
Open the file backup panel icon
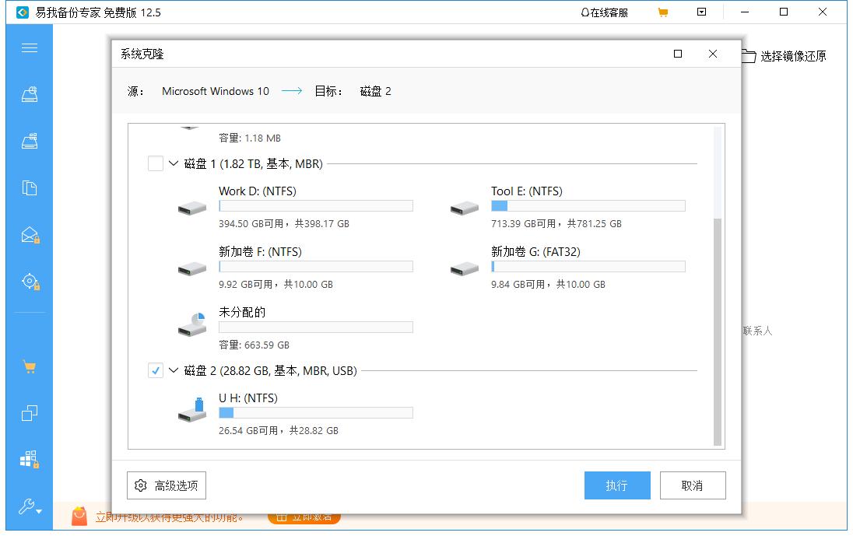coord(29,187)
